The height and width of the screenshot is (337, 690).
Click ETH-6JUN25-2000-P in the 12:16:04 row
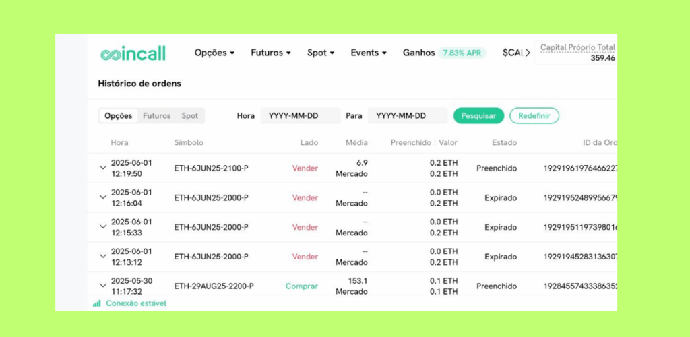(211, 197)
